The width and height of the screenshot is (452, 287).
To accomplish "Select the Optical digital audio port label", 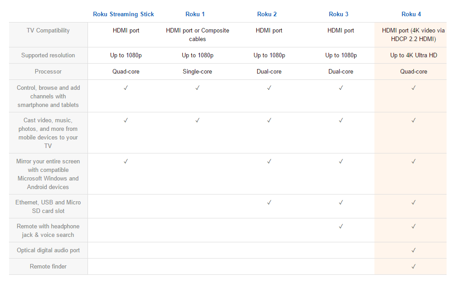I will point(48,250).
